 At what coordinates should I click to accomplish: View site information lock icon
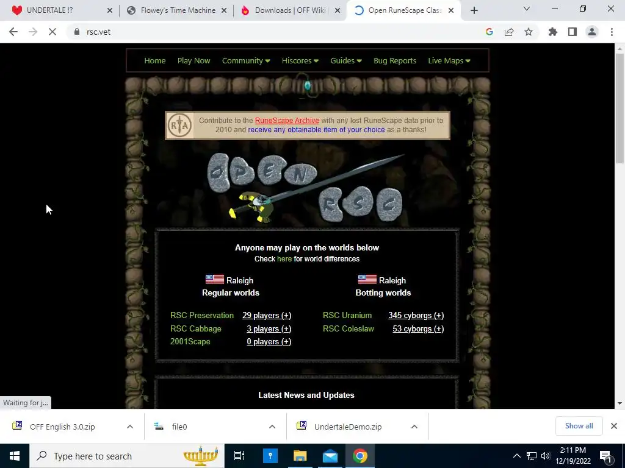(77, 32)
